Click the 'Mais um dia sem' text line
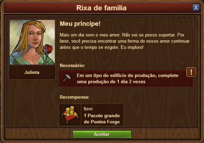 pos(122,35)
